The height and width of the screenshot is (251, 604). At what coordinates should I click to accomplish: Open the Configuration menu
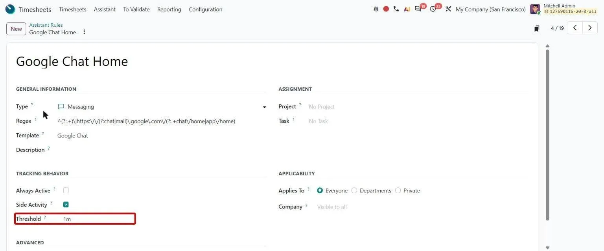[x=205, y=9]
